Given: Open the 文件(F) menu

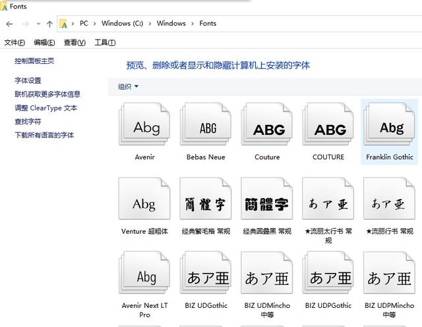Looking at the screenshot, I should 15,43.
